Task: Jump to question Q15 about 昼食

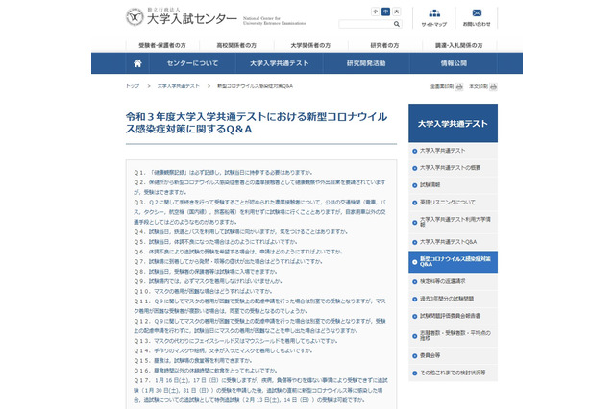Action: (193, 360)
